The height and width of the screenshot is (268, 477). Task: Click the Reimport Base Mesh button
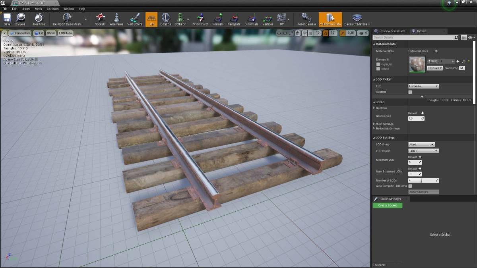click(67, 19)
